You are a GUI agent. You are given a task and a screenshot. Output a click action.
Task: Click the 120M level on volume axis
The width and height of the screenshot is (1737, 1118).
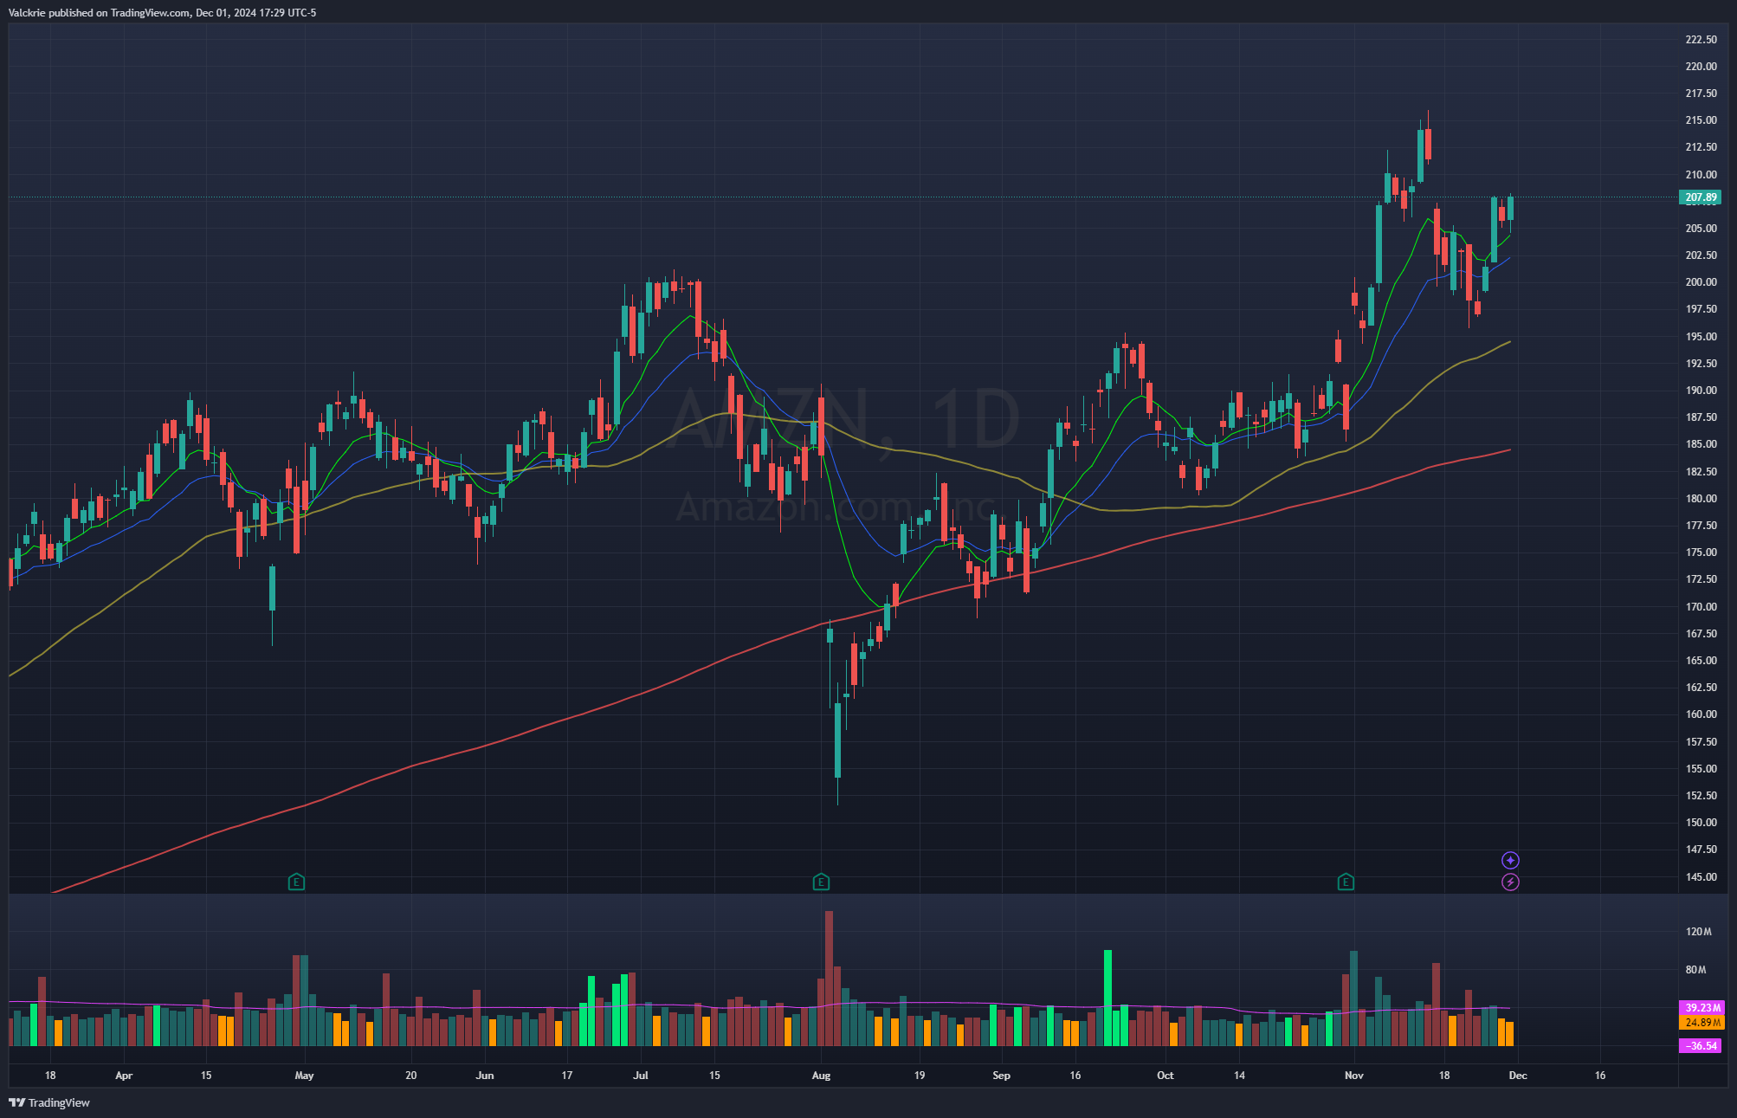pyautogui.click(x=1699, y=932)
